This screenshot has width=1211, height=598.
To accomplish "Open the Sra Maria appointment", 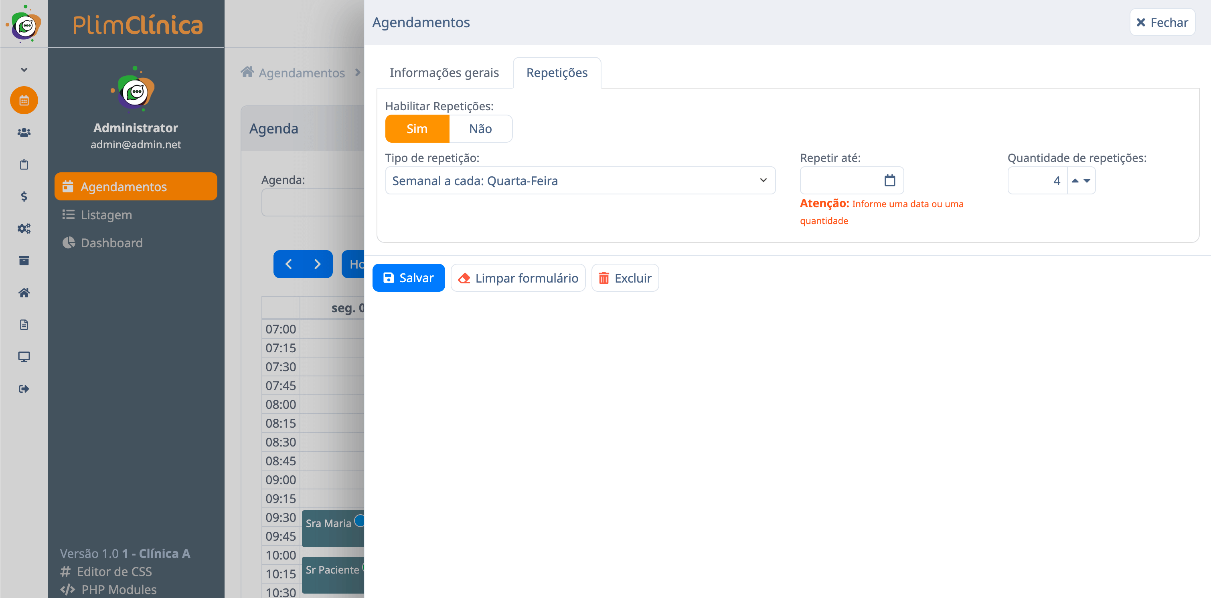I will tap(333, 528).
